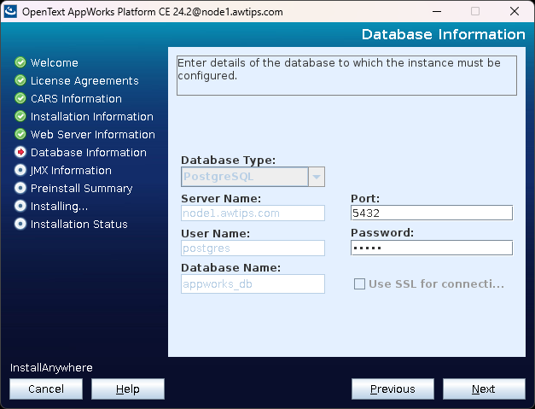Click the Next button
Image resolution: width=535 pixels, height=409 pixels.
pyautogui.click(x=483, y=389)
